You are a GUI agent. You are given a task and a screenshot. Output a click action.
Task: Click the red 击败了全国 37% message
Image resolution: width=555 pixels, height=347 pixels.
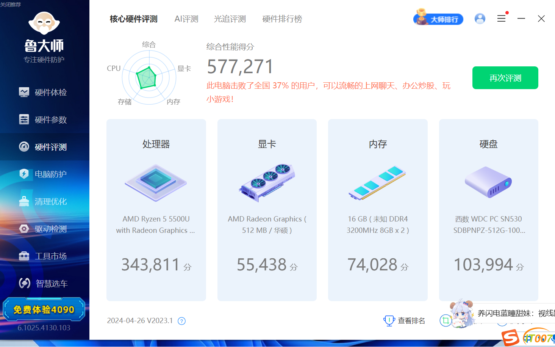tap(328, 92)
